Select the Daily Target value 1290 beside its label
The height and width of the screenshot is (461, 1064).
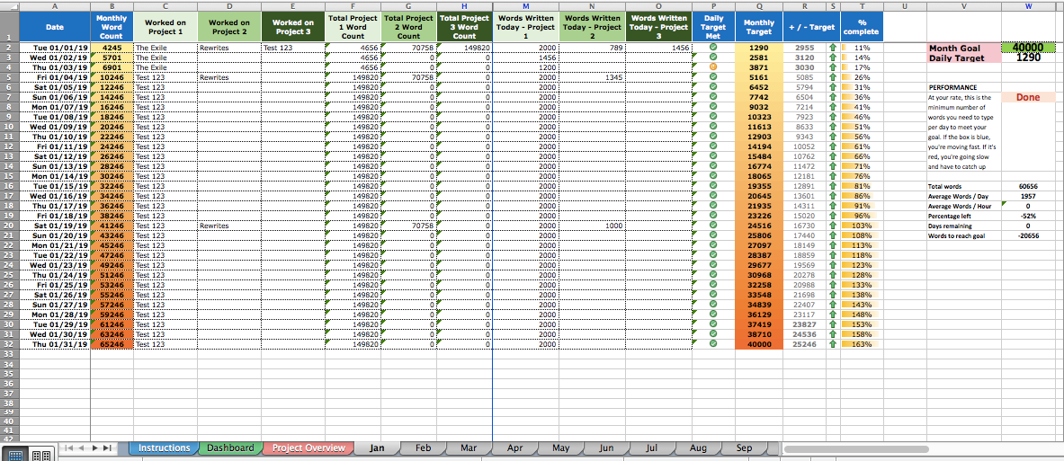click(x=1028, y=58)
